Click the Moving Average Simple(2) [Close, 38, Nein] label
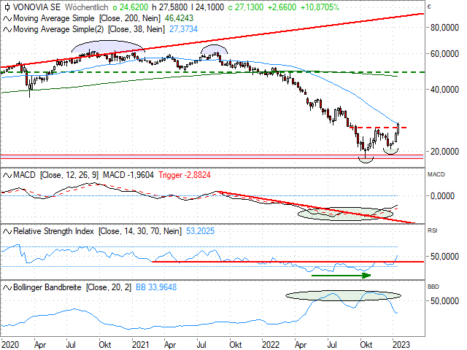The height and width of the screenshot is (350, 467). click(x=89, y=29)
